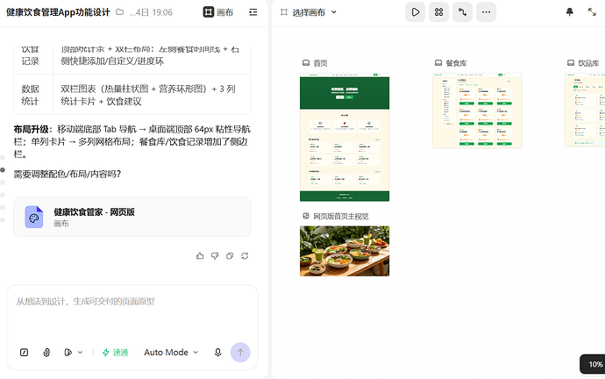Open the Auto Mode dropdown

[171, 353]
